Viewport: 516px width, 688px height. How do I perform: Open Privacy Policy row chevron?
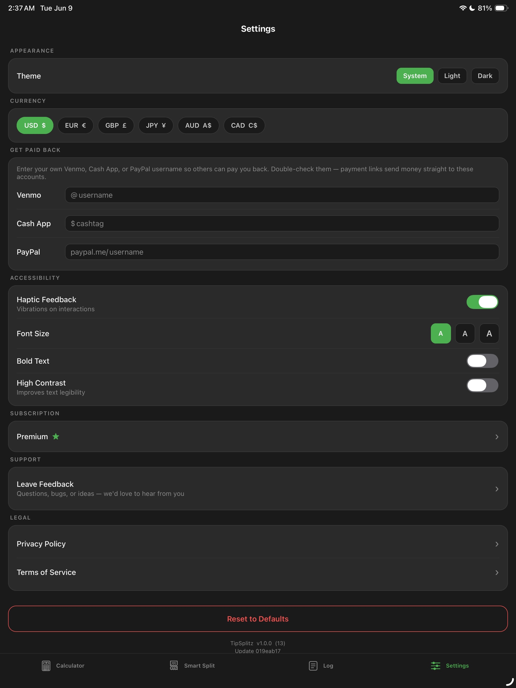tap(497, 544)
